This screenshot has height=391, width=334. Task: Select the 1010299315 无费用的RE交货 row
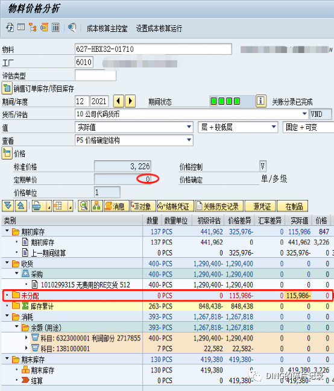pyautogui.click(x=167, y=285)
